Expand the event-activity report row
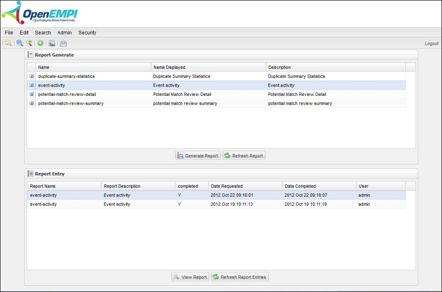Image resolution: width=442 pixels, height=292 pixels. (31, 85)
